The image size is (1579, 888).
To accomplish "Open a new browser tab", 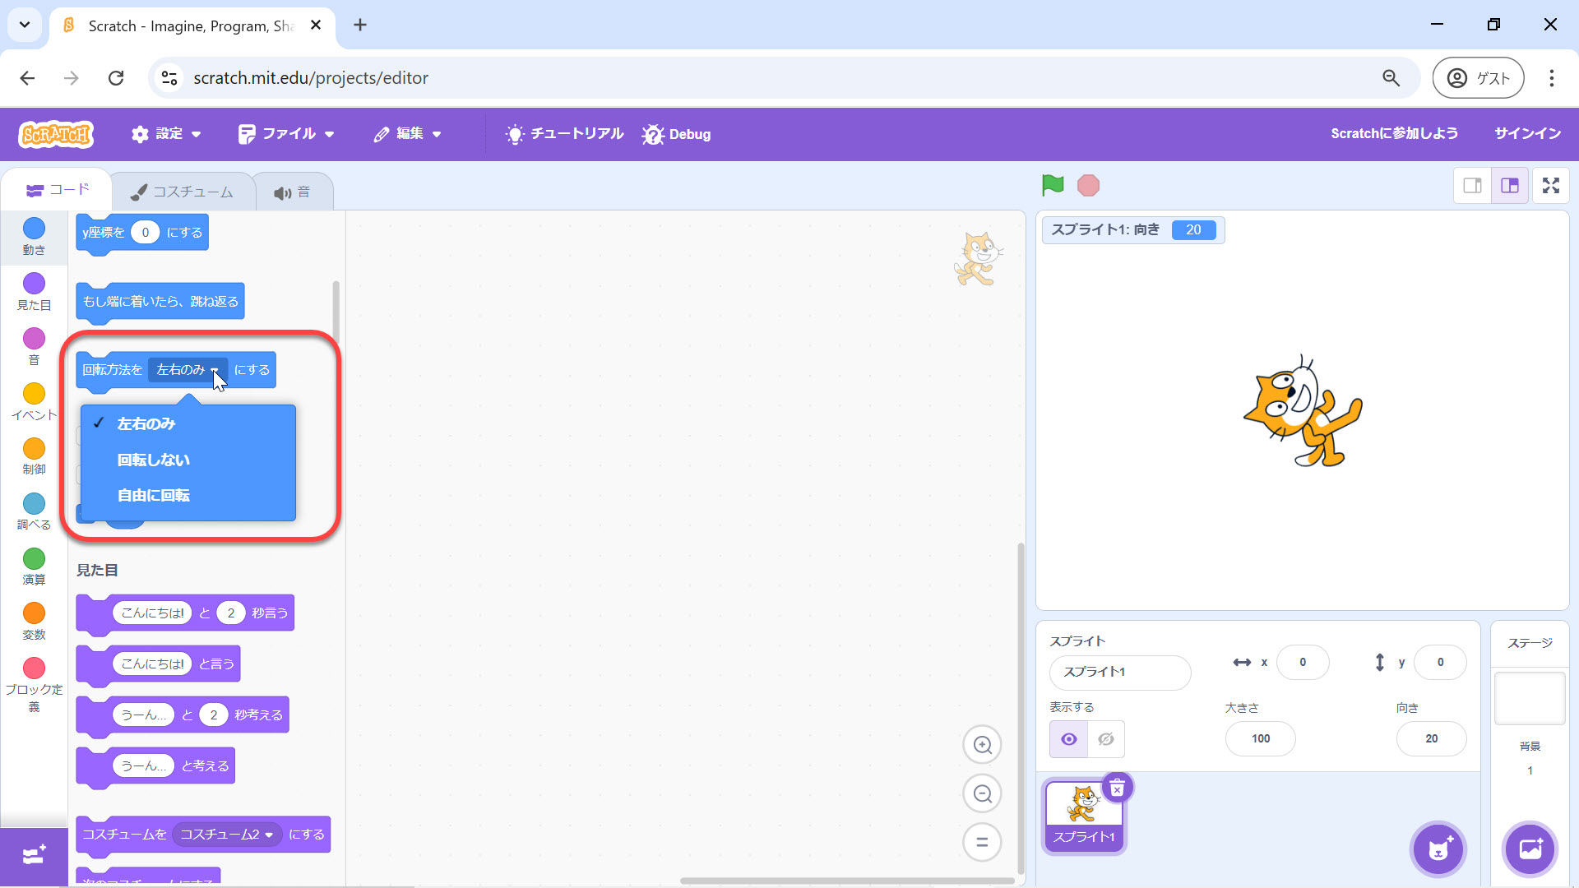I will pos(359,25).
